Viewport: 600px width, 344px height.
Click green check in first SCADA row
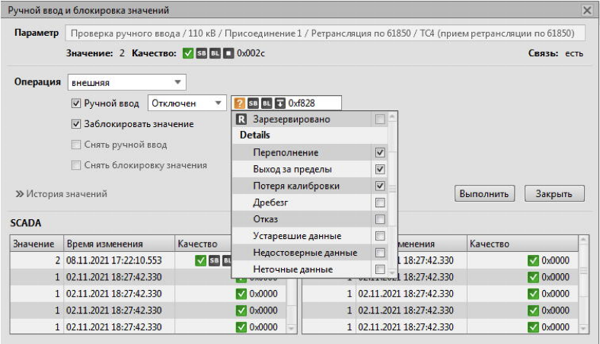point(200,260)
